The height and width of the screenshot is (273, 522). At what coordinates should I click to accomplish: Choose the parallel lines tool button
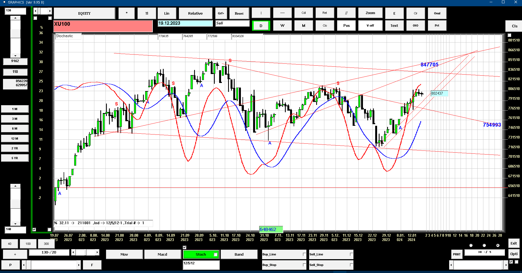(x=346, y=13)
